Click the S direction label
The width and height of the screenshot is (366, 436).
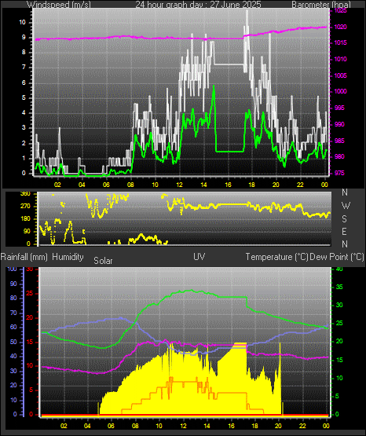click(x=344, y=219)
